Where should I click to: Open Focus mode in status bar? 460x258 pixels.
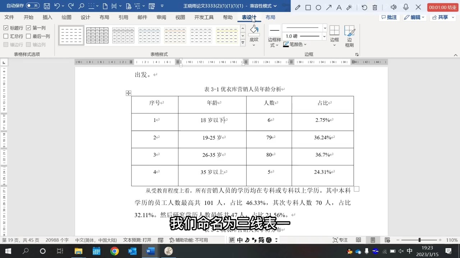[340, 240]
